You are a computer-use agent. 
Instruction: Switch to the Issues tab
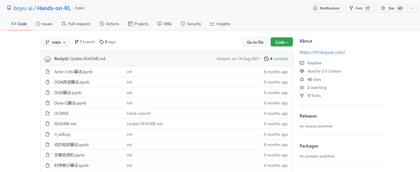[x=44, y=24]
